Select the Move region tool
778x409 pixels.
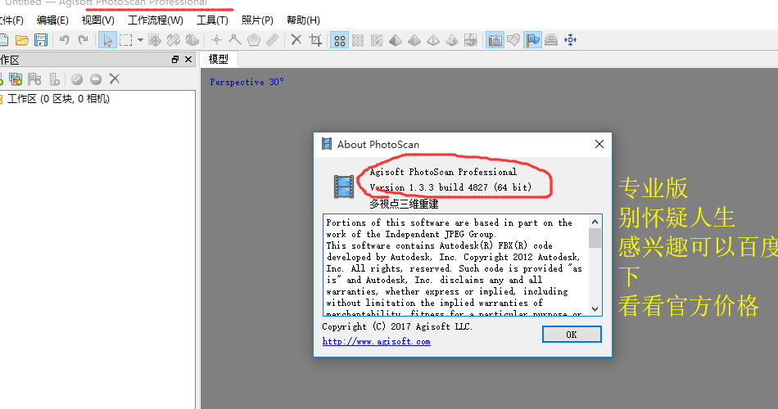pos(155,40)
